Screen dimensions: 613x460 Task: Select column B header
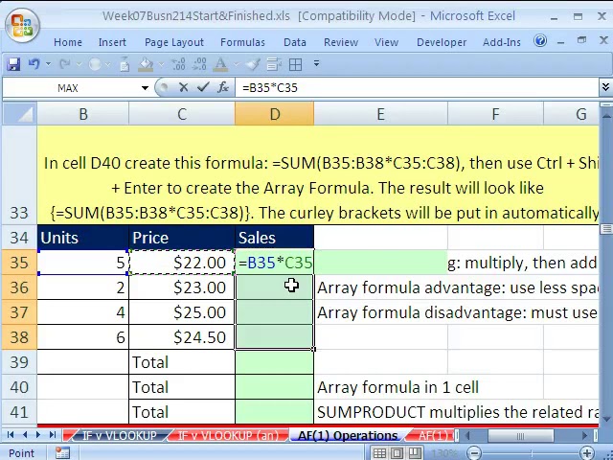click(83, 114)
